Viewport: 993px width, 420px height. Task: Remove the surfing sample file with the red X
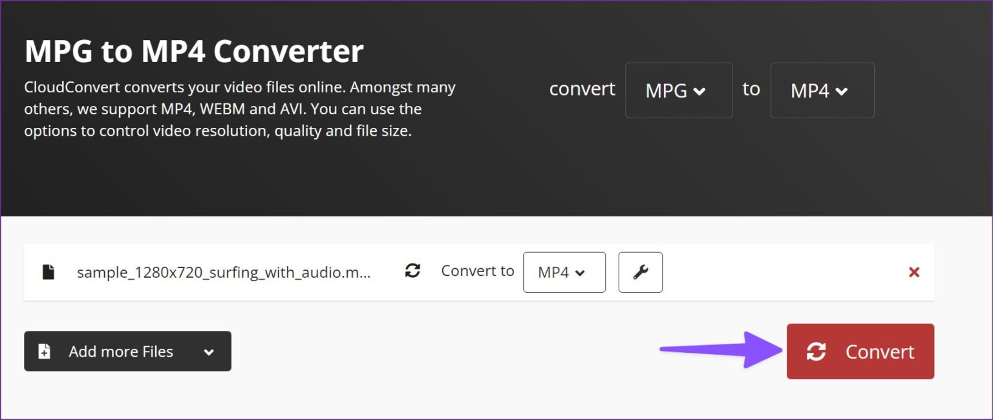tap(914, 272)
